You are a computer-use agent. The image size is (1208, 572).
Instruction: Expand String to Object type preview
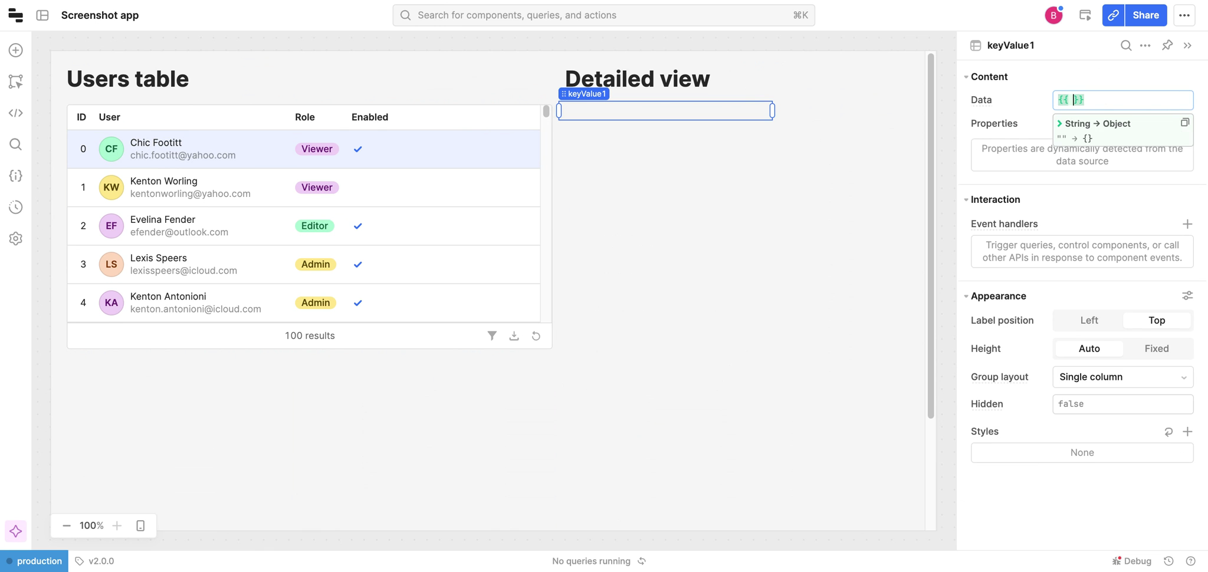(x=1060, y=124)
